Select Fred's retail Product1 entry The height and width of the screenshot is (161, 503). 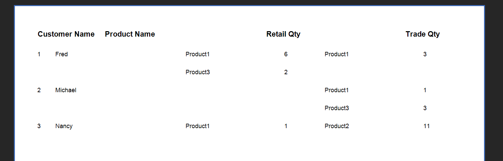tap(197, 54)
